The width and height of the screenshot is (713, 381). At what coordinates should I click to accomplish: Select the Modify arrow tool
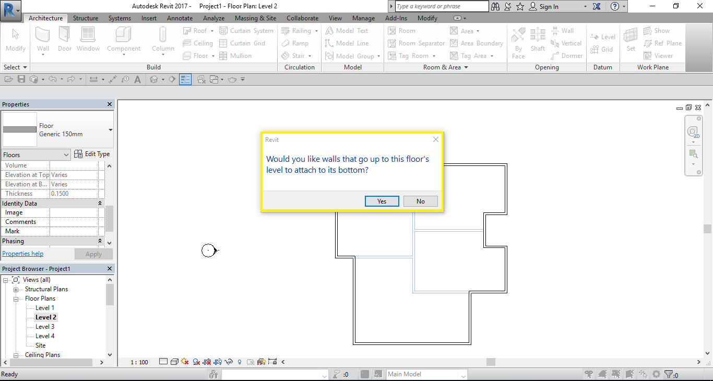click(16, 40)
